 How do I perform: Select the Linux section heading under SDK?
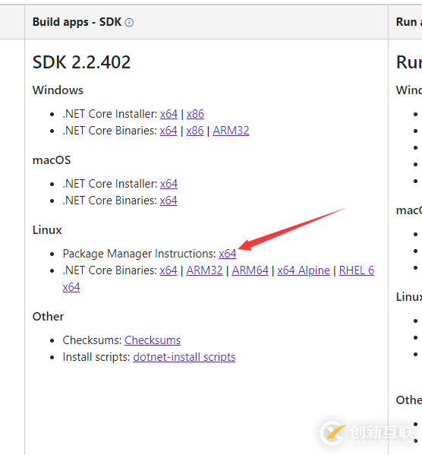[47, 230]
